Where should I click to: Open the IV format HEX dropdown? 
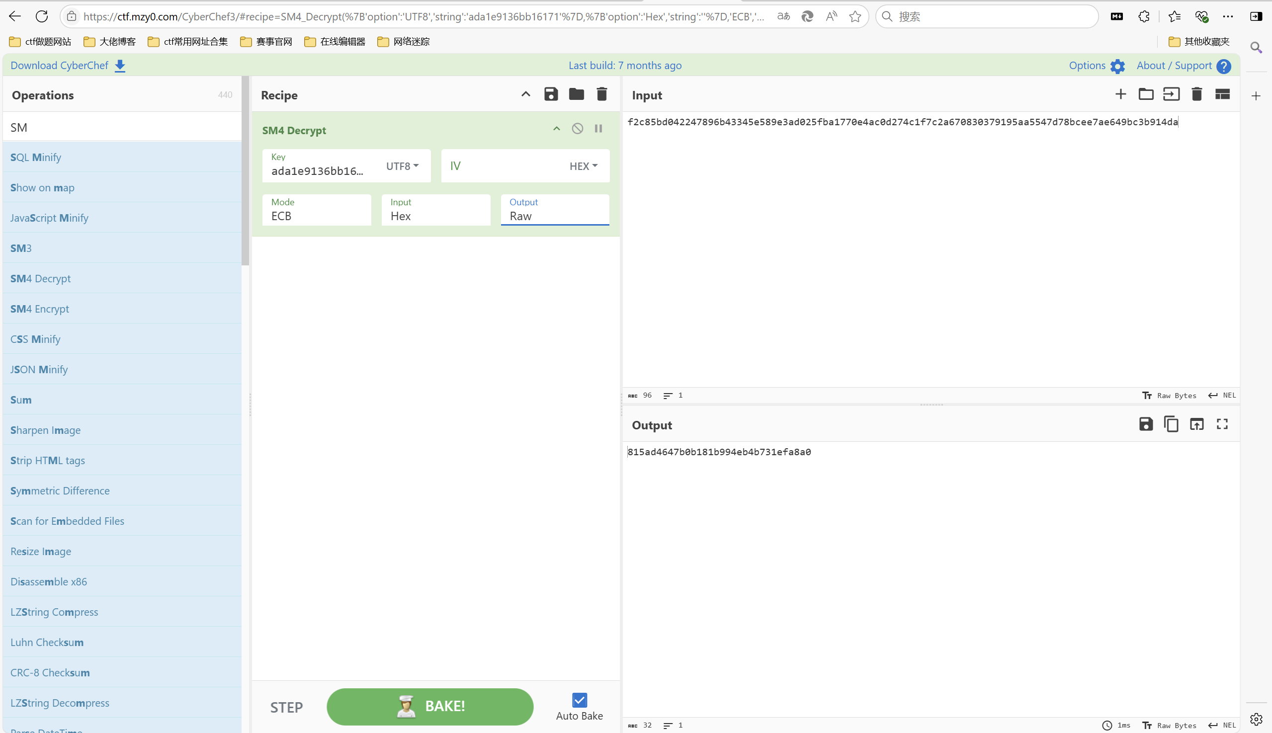pos(583,166)
